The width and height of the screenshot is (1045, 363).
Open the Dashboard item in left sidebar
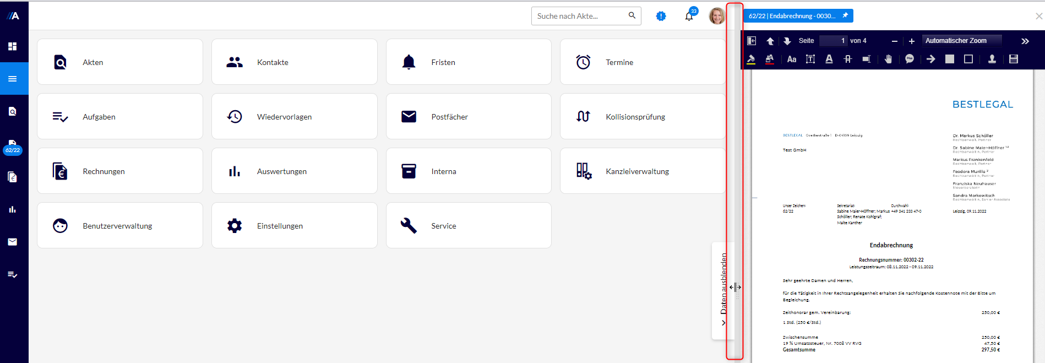(x=13, y=46)
